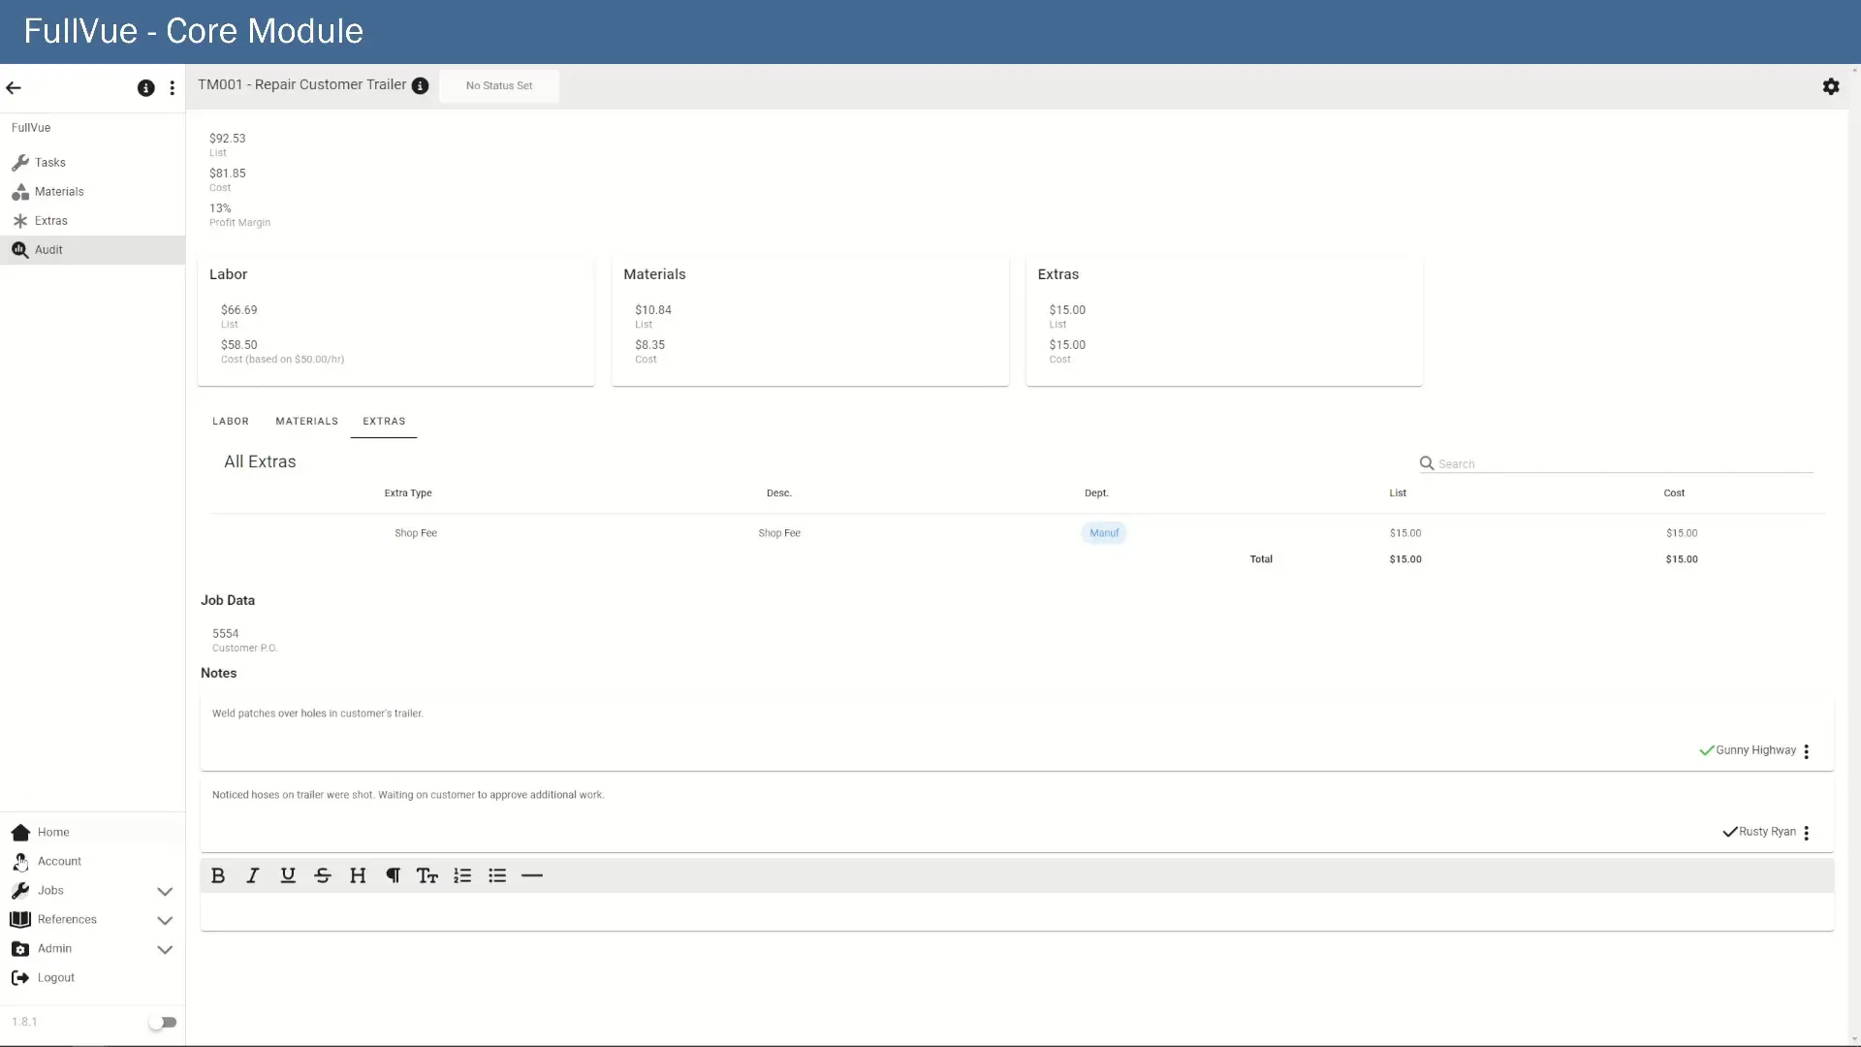Expand the Jobs menu chevron
1861x1047 pixels.
165,892
